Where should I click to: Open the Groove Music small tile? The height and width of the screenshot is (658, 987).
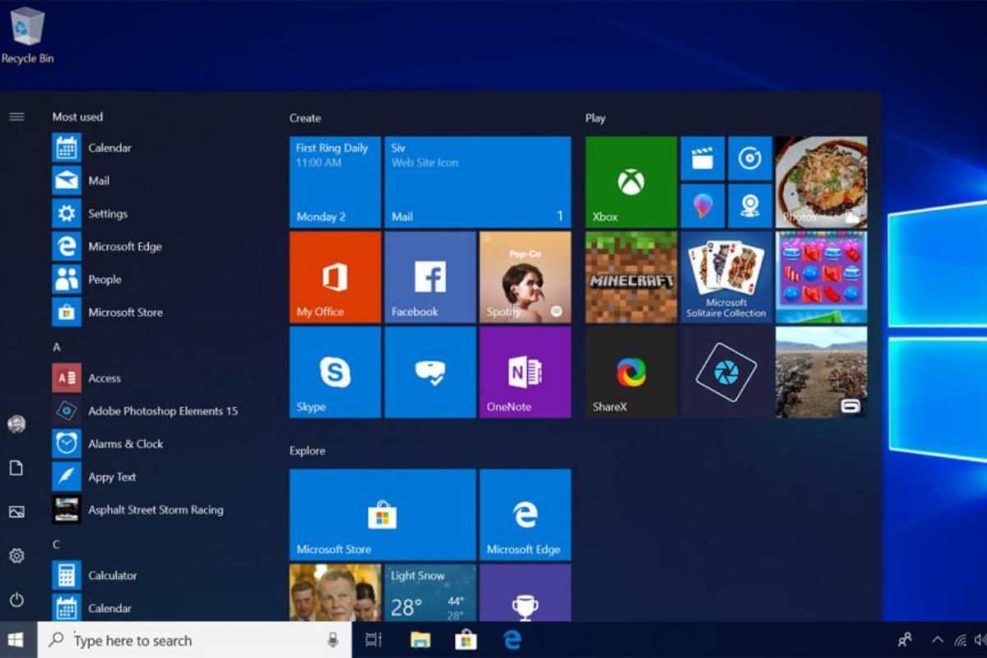coord(750,158)
